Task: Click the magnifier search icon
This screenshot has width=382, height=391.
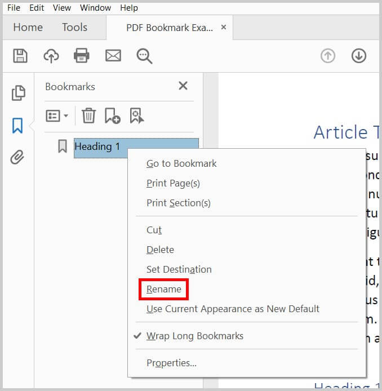Action: tap(144, 56)
